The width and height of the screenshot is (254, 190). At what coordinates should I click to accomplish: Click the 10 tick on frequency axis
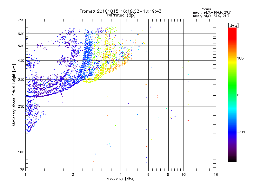point(184,174)
